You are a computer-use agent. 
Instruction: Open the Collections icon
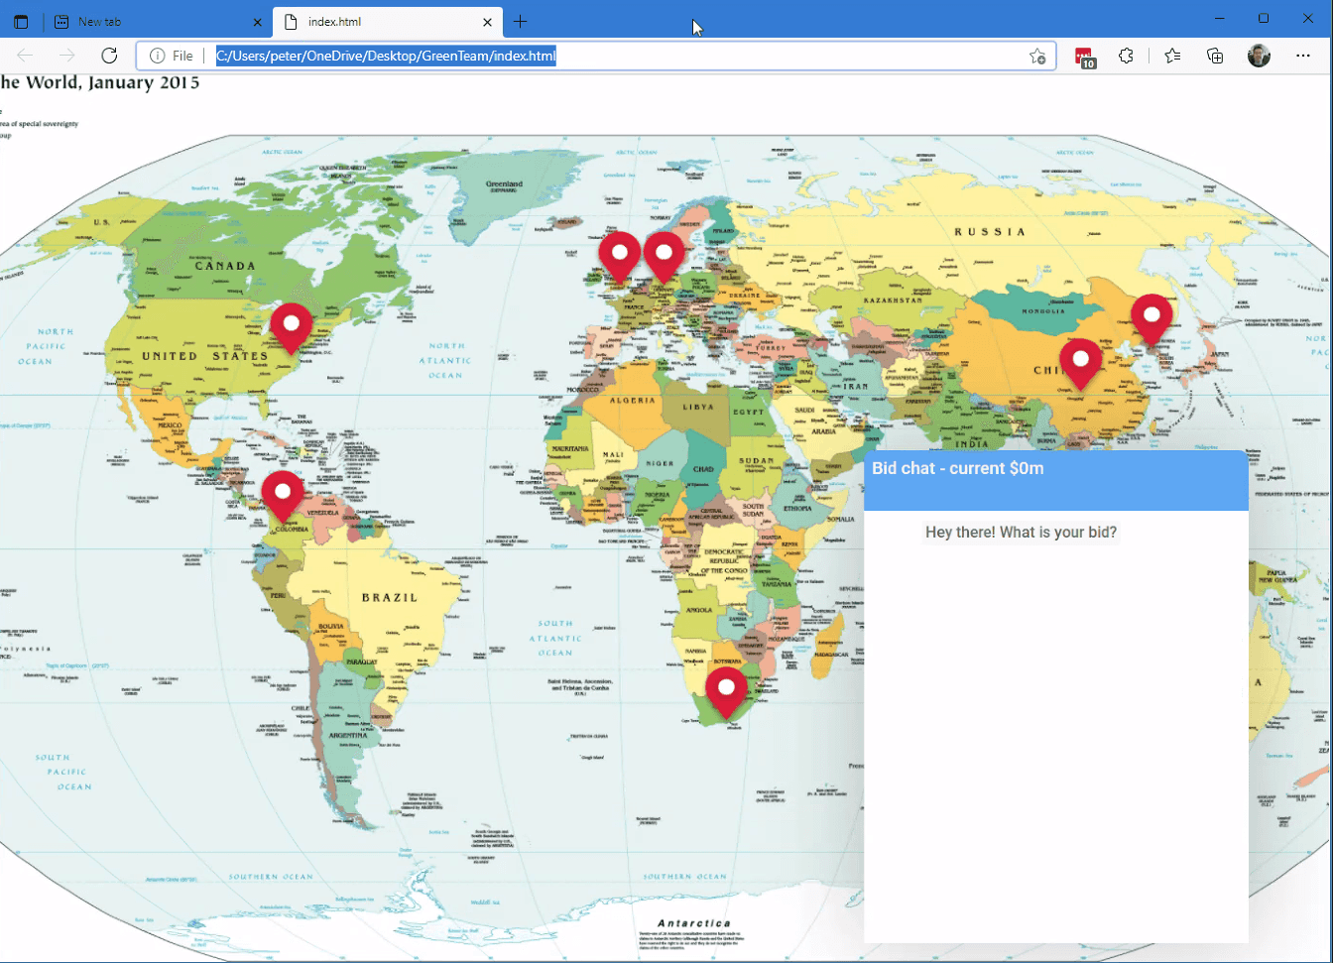1215,56
